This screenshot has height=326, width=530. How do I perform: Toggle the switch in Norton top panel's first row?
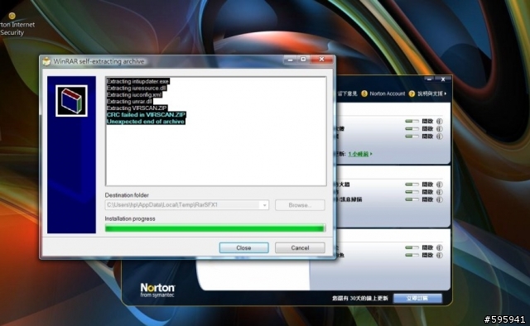click(x=412, y=121)
